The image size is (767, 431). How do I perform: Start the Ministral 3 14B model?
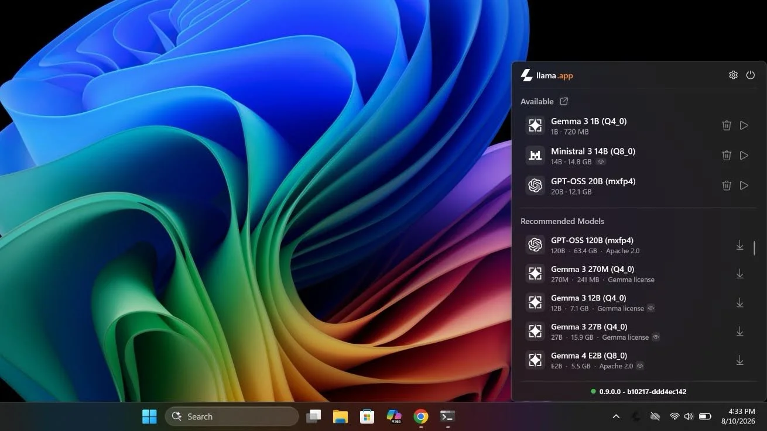(x=744, y=155)
